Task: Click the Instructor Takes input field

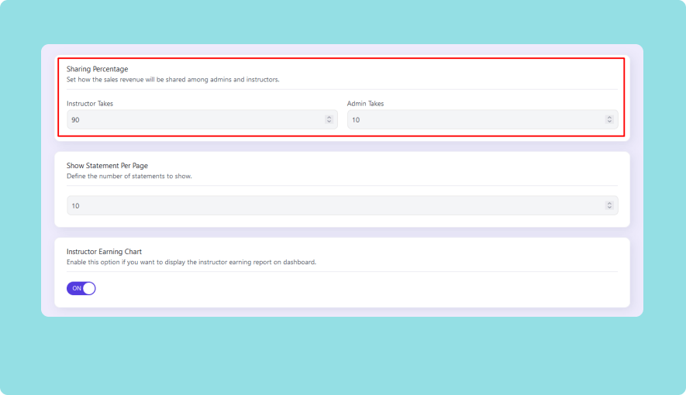Action: click(x=194, y=119)
